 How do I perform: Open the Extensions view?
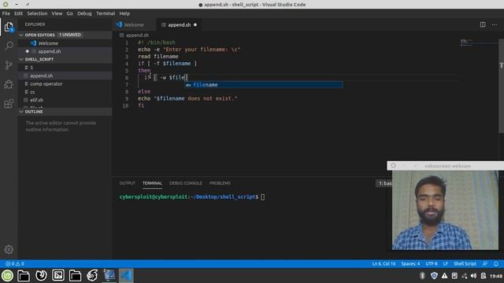[x=9, y=104]
